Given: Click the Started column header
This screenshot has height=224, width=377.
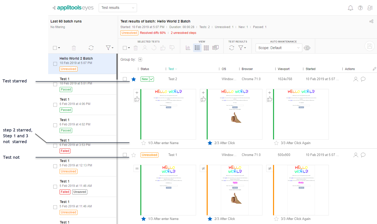Looking at the screenshot, I should point(310,69).
